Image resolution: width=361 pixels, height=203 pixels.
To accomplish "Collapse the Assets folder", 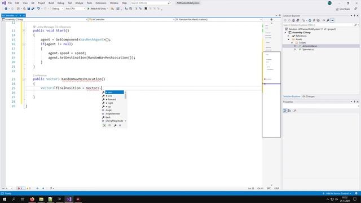I will 288,39.
